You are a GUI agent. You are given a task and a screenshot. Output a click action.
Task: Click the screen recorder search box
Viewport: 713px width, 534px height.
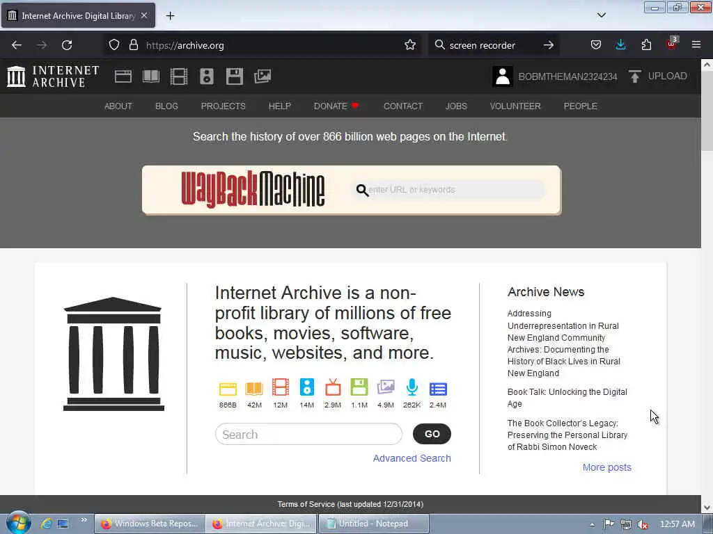[x=494, y=45]
